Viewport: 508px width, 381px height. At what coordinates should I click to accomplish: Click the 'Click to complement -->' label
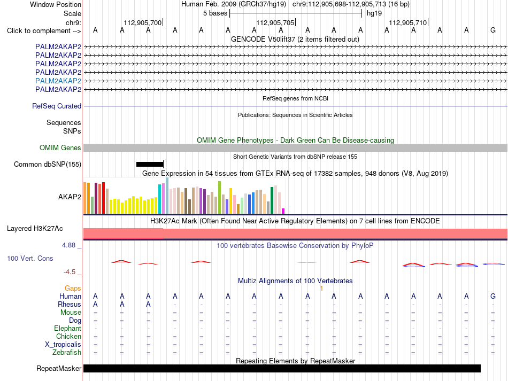(44, 31)
